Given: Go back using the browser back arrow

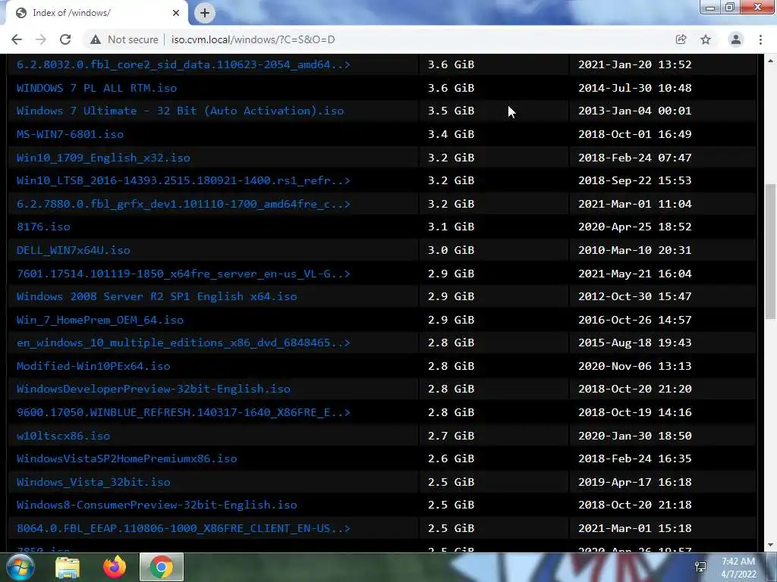Looking at the screenshot, I should click(17, 39).
